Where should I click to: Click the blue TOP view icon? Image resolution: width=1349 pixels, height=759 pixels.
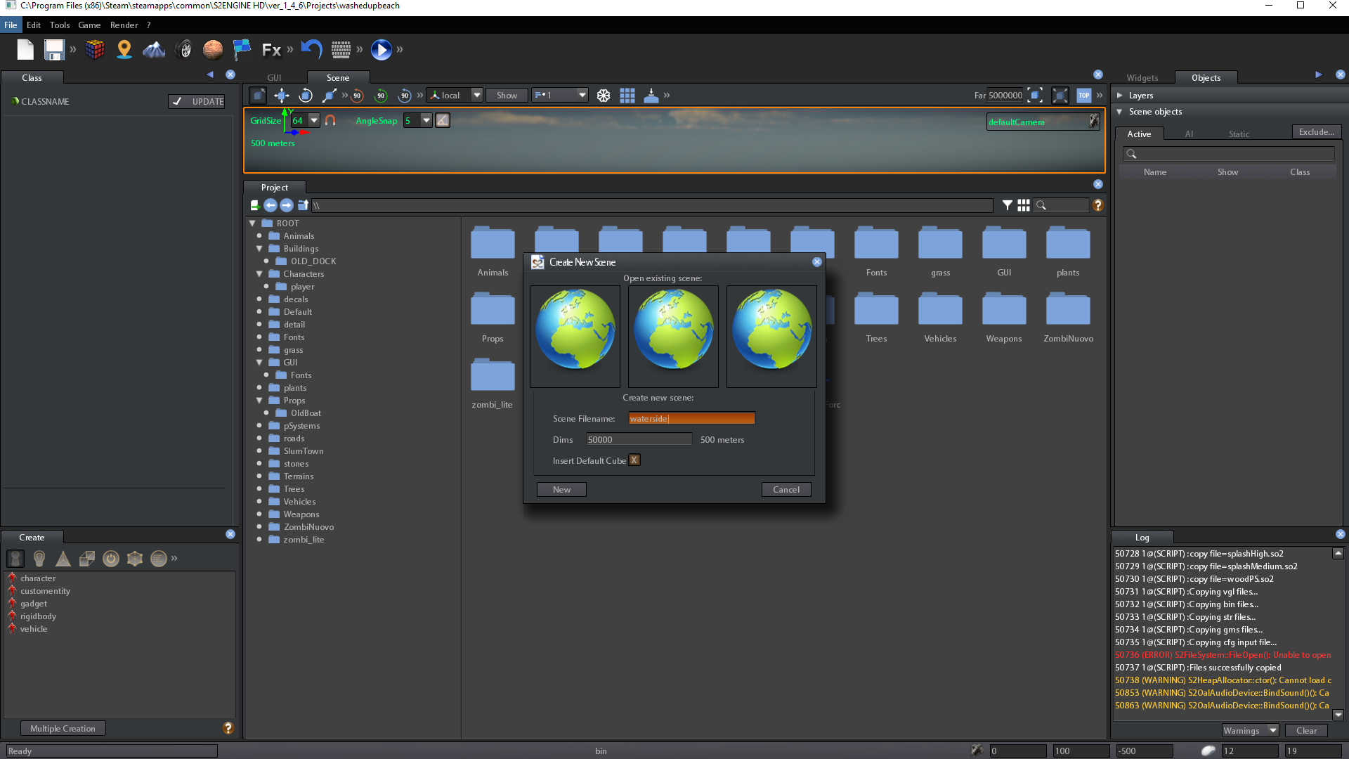1084,96
